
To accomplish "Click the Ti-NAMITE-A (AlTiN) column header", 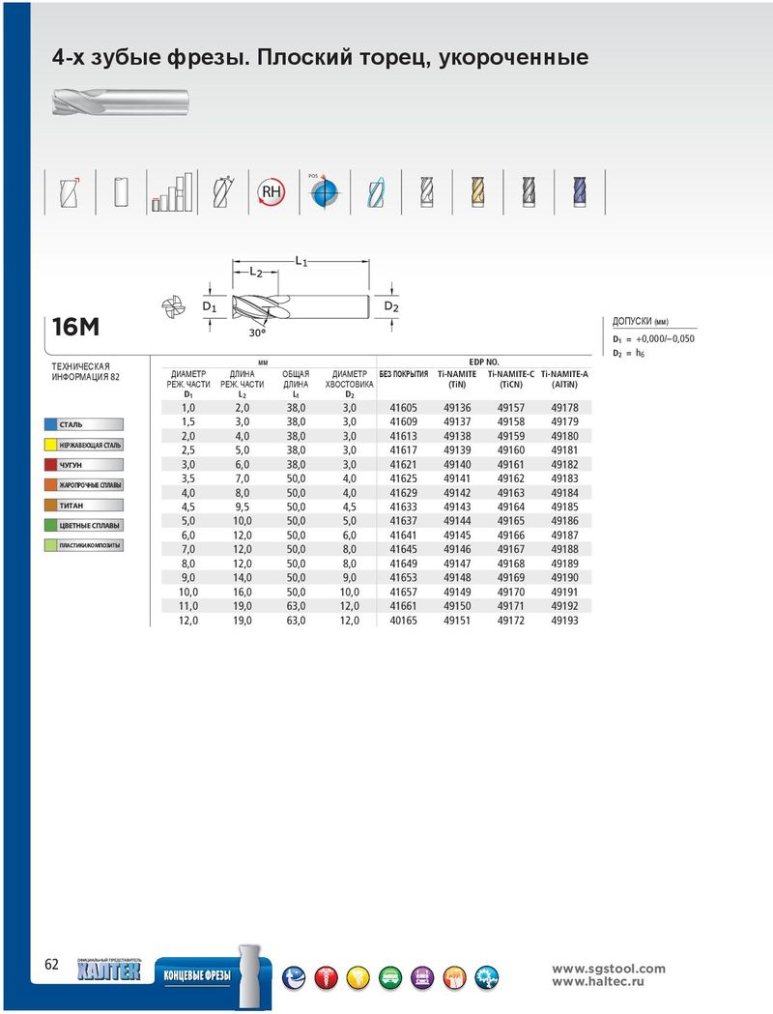I will click(x=564, y=379).
